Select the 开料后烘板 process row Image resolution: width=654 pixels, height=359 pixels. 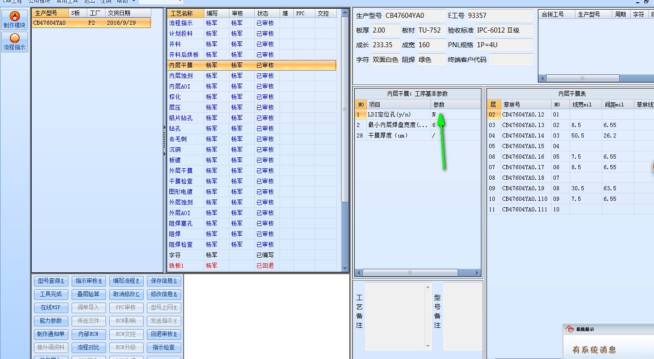click(x=252, y=55)
